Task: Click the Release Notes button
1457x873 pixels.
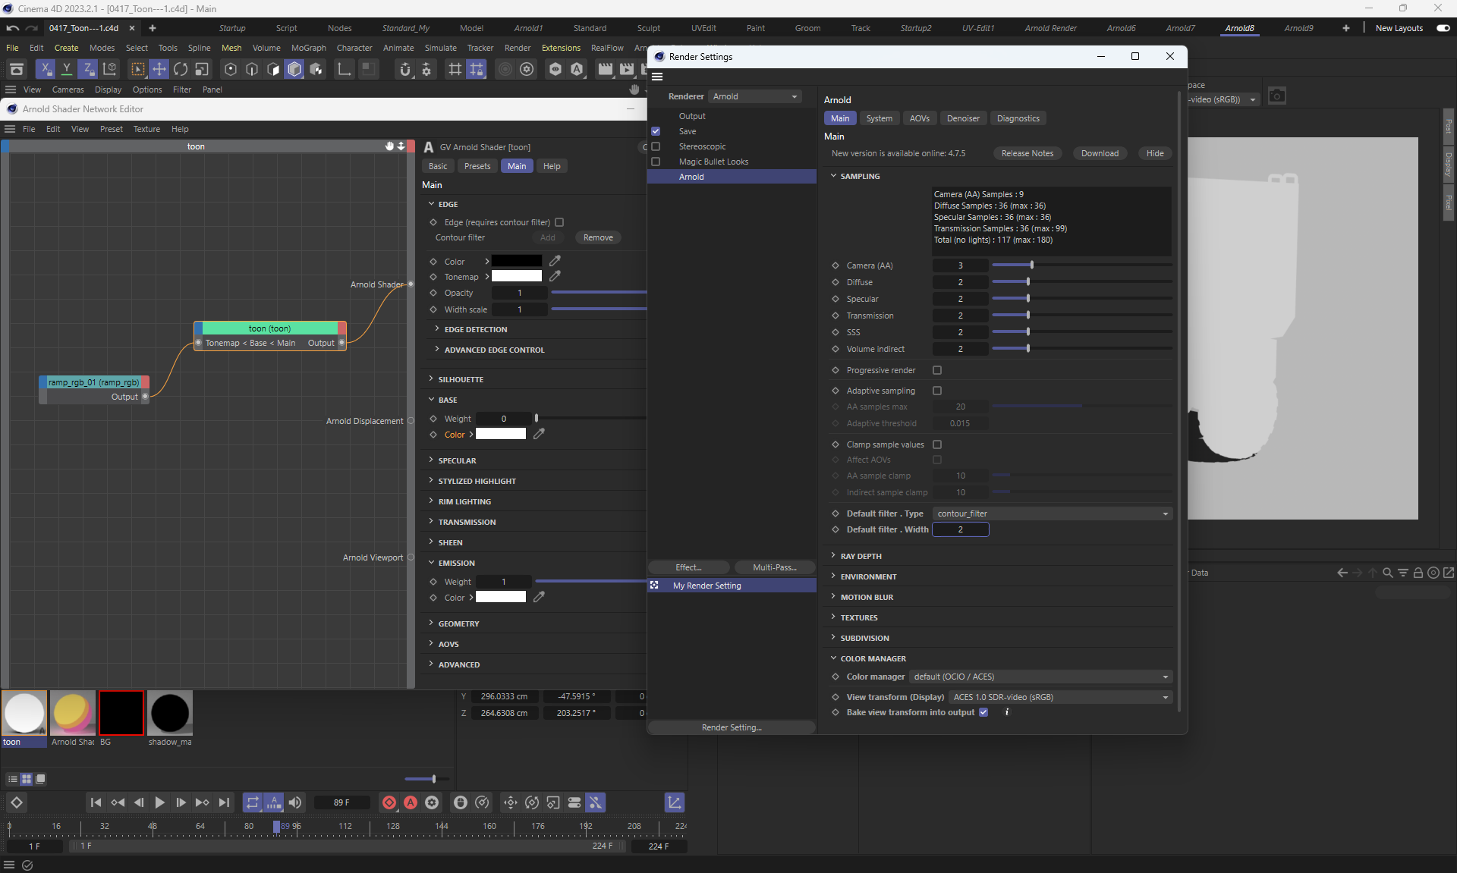Action: (x=1027, y=153)
